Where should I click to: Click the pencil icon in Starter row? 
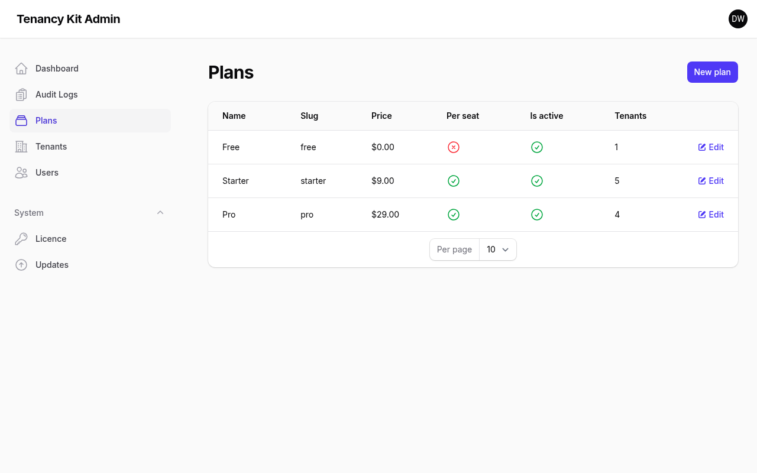(x=702, y=181)
